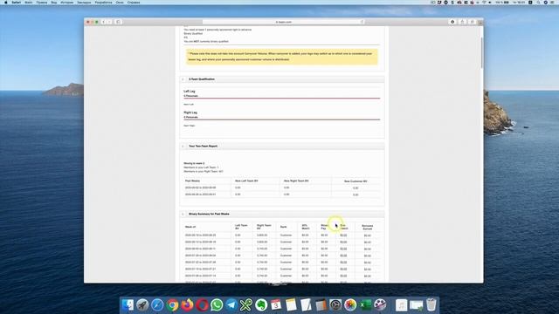Open WhatsApp from the Dock
Image resolution: width=559 pixels, height=314 pixels.
coord(217,305)
